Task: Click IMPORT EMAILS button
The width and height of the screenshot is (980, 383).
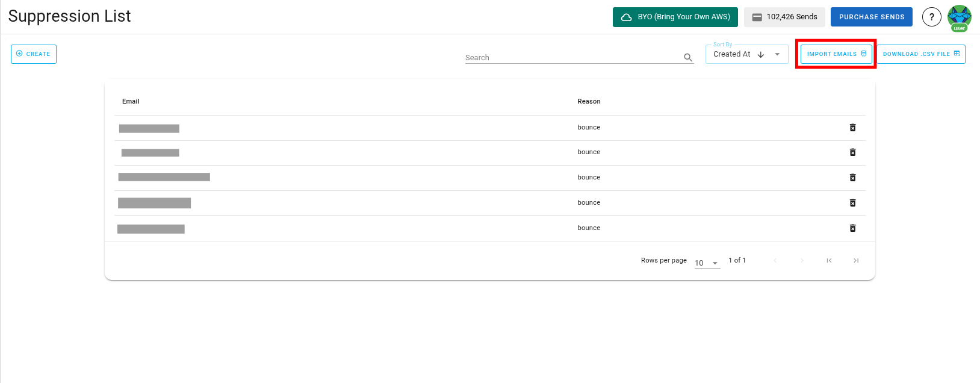Action: [836, 54]
